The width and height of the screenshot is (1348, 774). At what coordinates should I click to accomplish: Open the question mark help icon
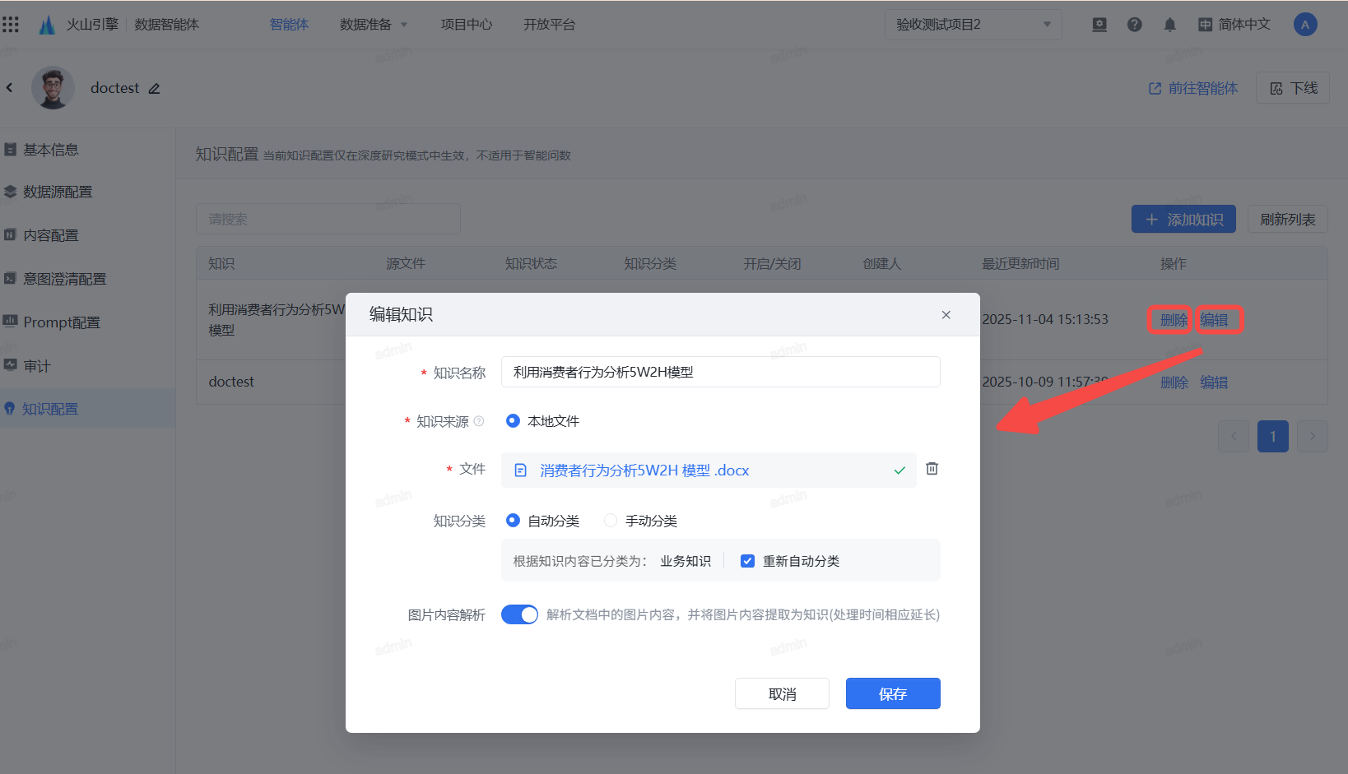pos(1135,25)
